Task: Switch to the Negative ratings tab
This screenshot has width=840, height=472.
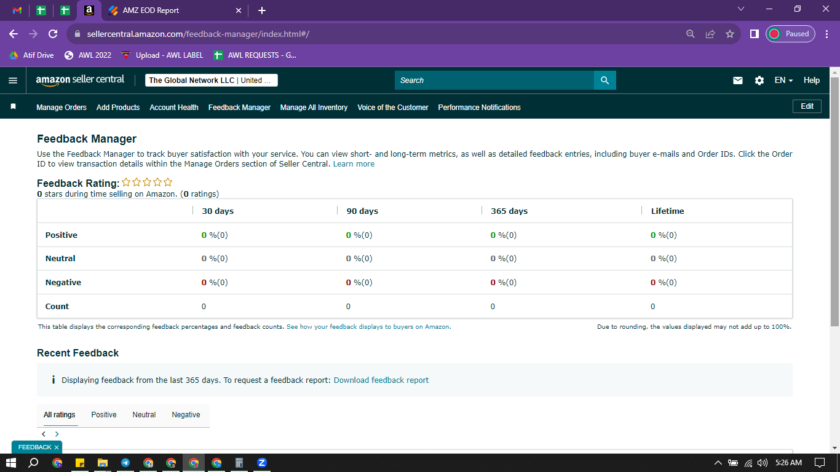Action: tap(186, 415)
